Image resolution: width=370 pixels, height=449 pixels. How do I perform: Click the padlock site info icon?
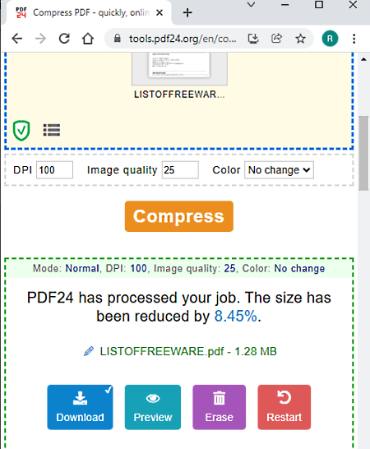[117, 38]
